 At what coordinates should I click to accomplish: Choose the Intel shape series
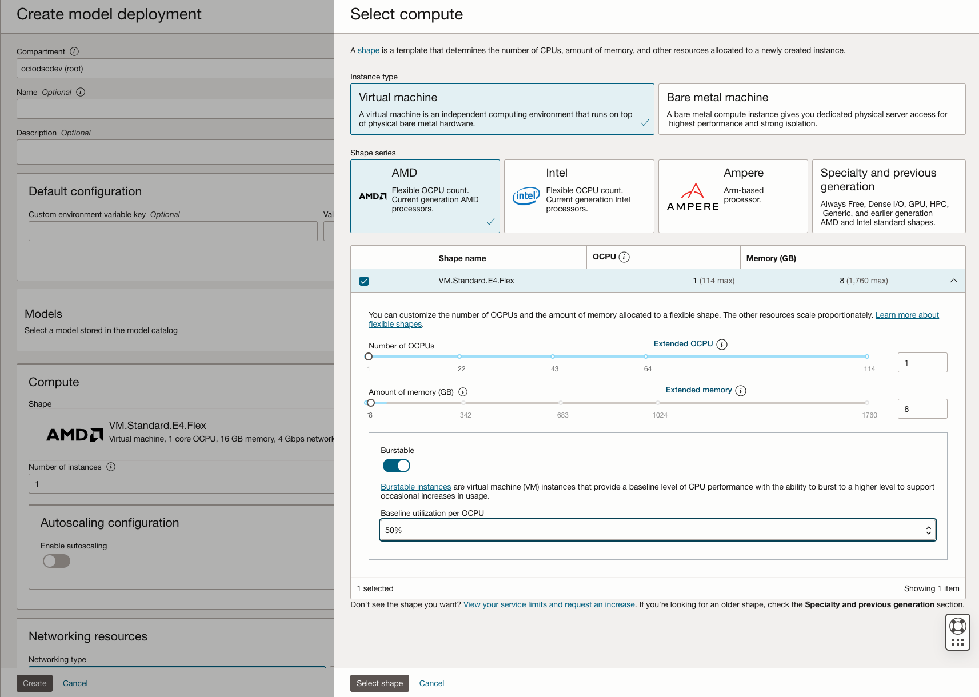tap(578, 196)
